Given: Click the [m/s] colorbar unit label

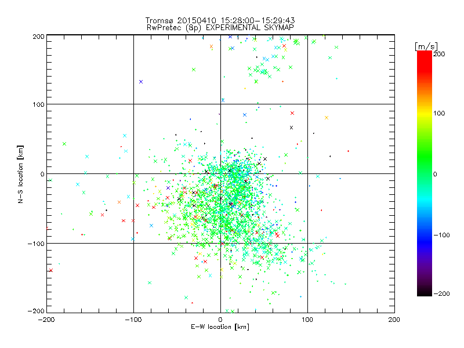Looking at the screenshot, I should point(426,46).
